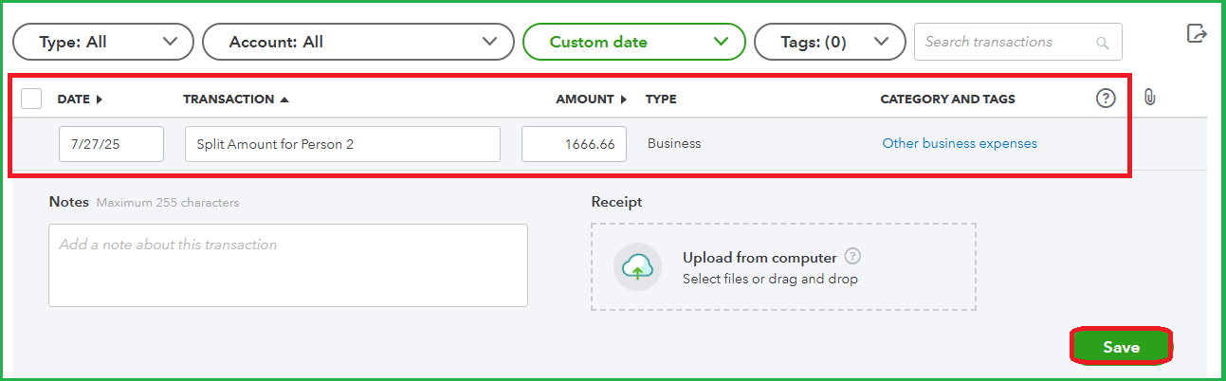Sort by Date column arrow
1226x381 pixels.
click(99, 100)
